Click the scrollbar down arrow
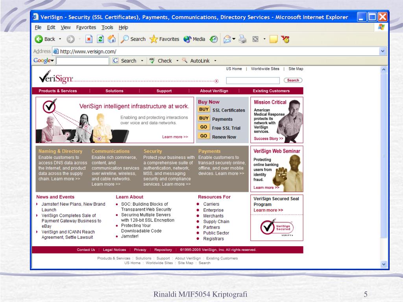403x302 pixels. tap(383, 264)
